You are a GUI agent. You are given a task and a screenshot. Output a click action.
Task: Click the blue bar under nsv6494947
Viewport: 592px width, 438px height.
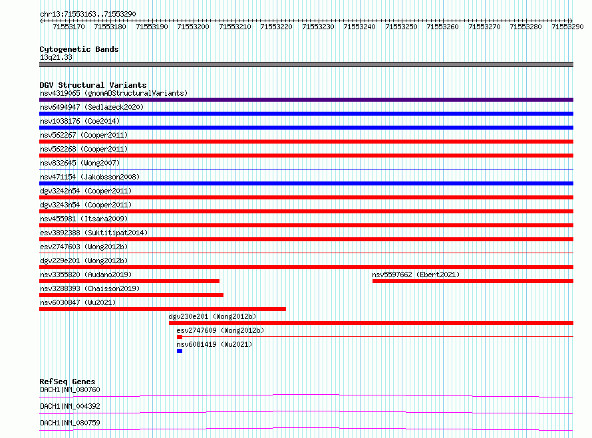(x=306, y=114)
